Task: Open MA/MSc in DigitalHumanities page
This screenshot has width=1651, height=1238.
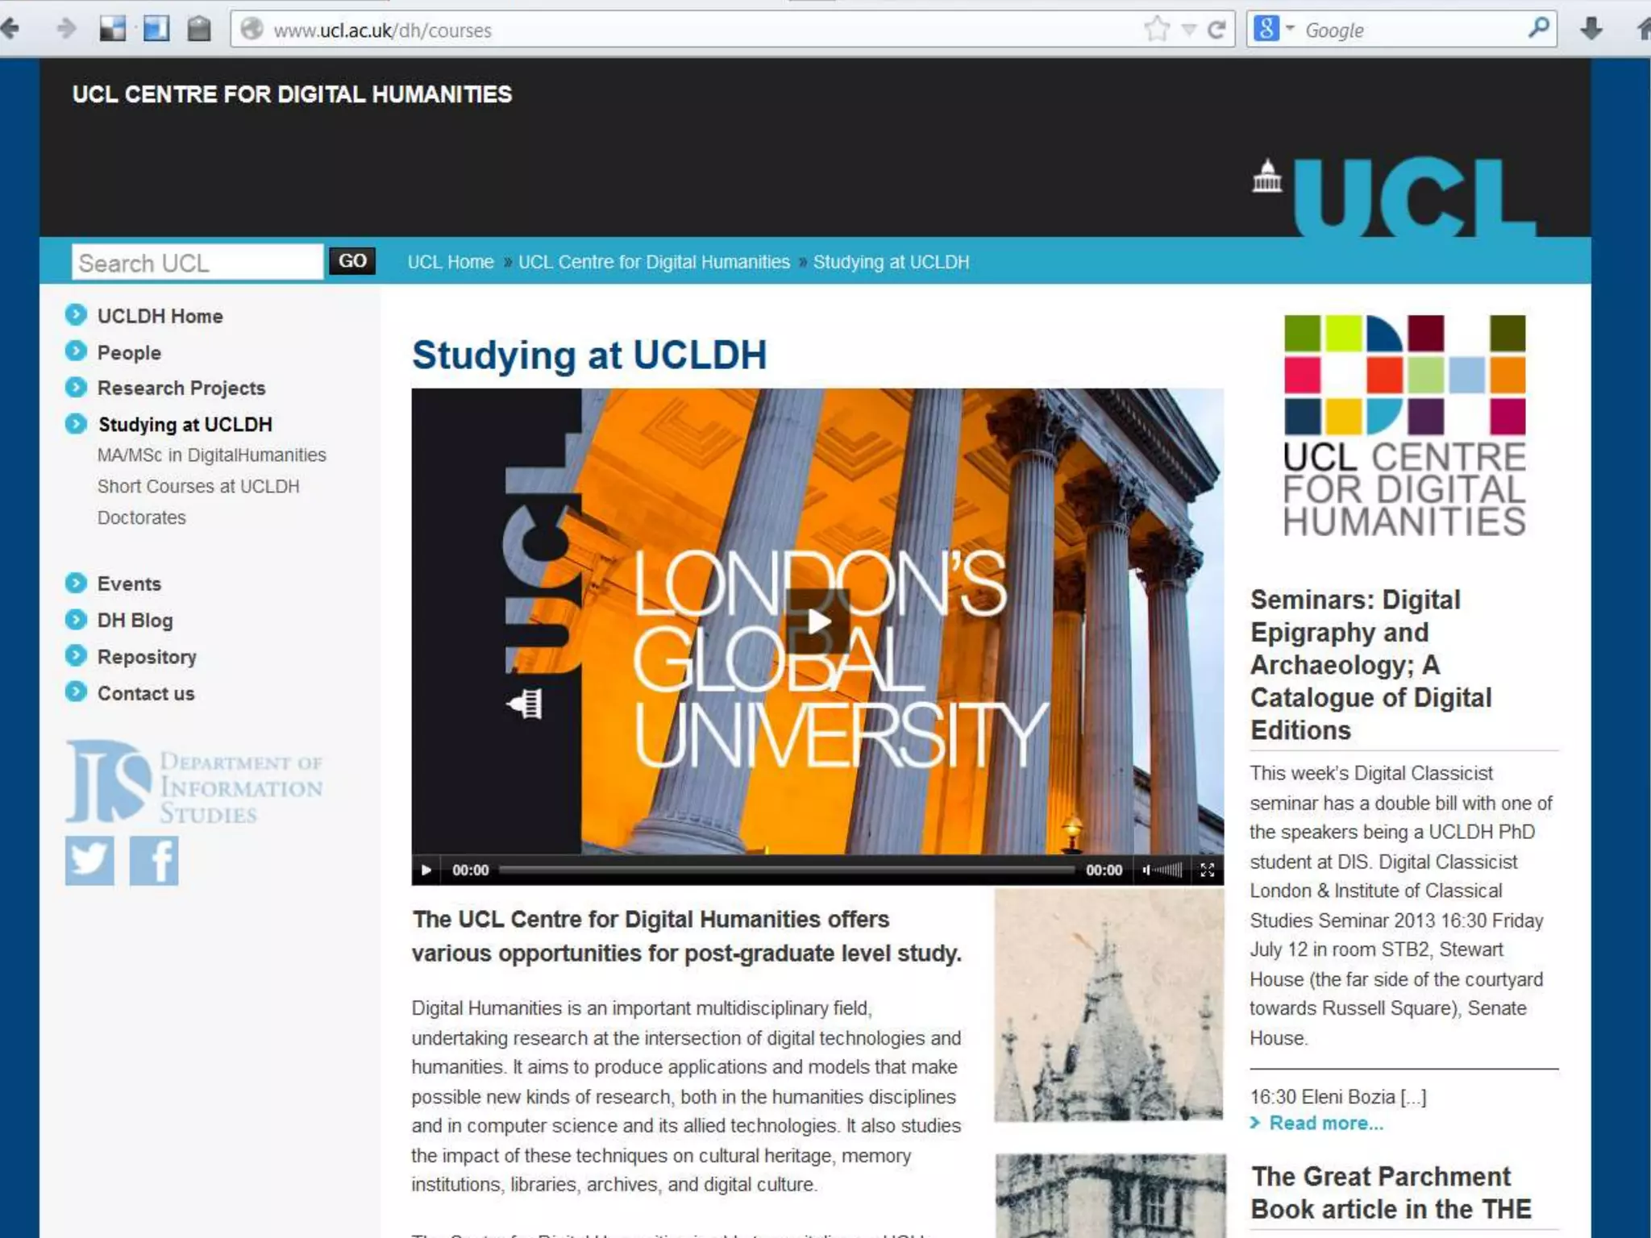Action: click(211, 455)
